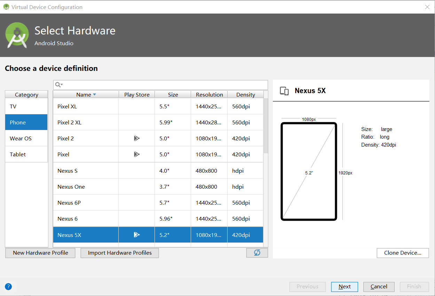Viewport: 435px width, 296px height.
Task: Focus the device search input field
Action: 160,85
